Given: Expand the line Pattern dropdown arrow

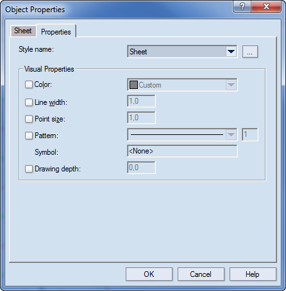Looking at the screenshot, I should [x=231, y=135].
